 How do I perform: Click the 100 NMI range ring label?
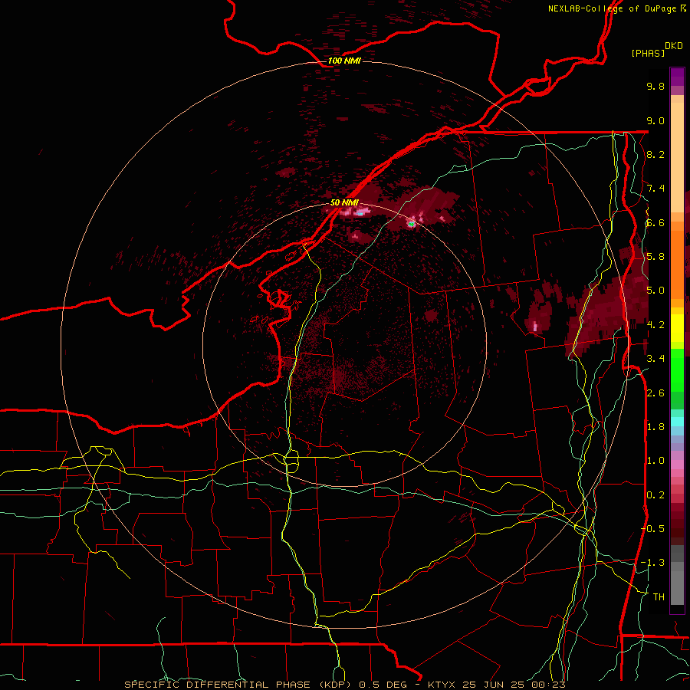344,61
